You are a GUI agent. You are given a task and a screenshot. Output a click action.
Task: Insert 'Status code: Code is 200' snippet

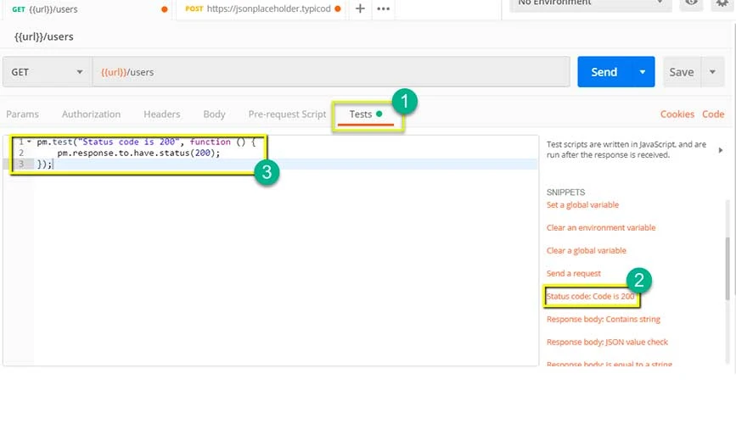(x=591, y=297)
